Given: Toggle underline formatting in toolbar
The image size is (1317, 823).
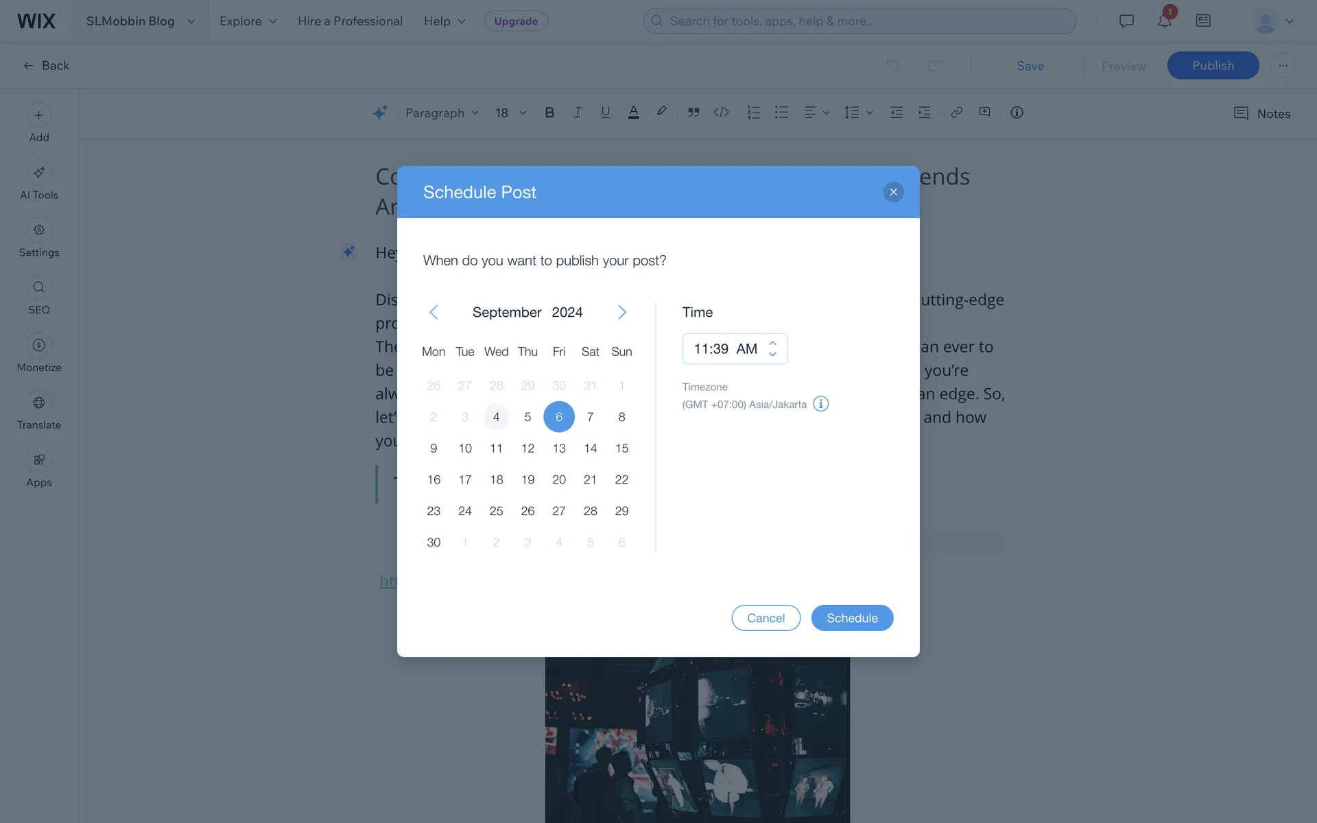Looking at the screenshot, I should point(605,112).
